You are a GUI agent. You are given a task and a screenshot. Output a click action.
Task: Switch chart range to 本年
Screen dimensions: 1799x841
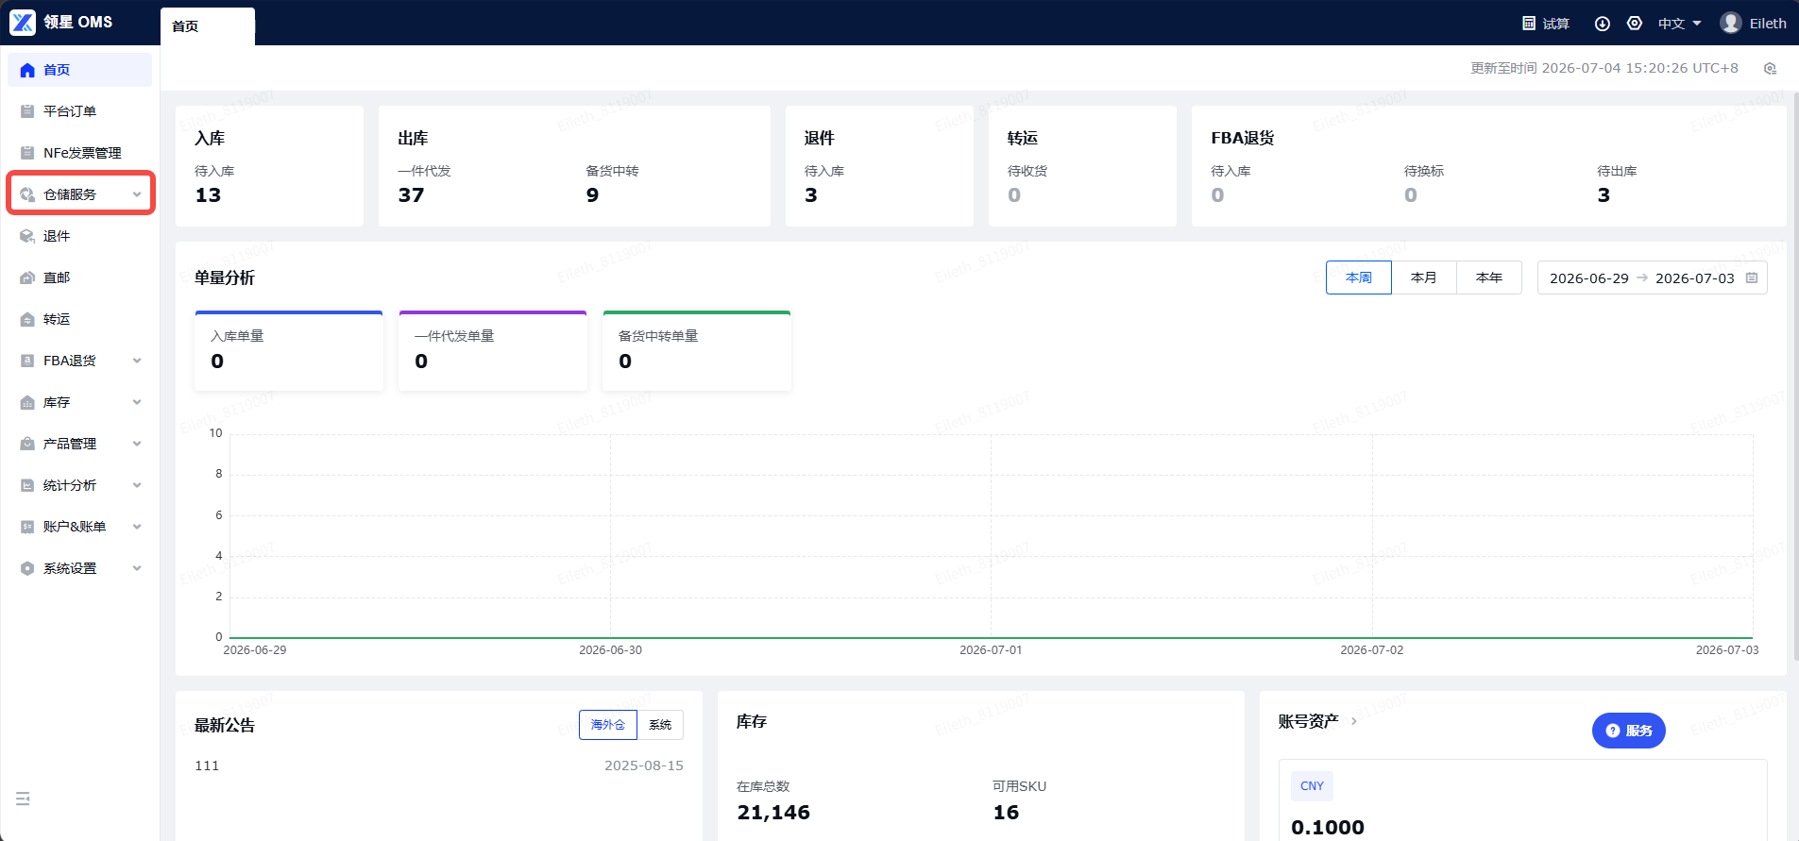coord(1489,278)
